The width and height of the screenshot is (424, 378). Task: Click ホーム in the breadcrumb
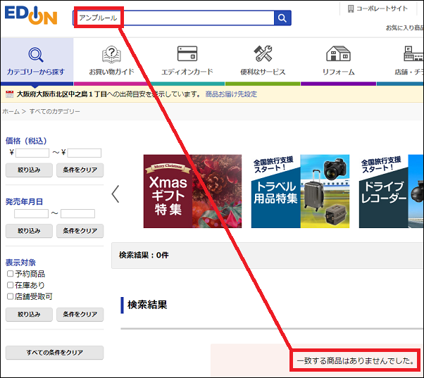(11, 112)
